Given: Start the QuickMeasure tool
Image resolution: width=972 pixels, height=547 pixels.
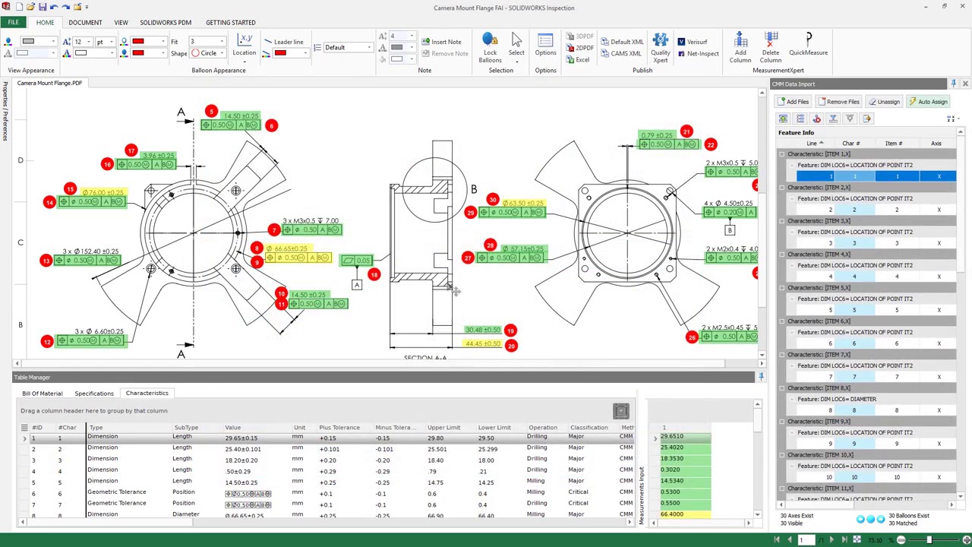Looking at the screenshot, I should pyautogui.click(x=809, y=44).
